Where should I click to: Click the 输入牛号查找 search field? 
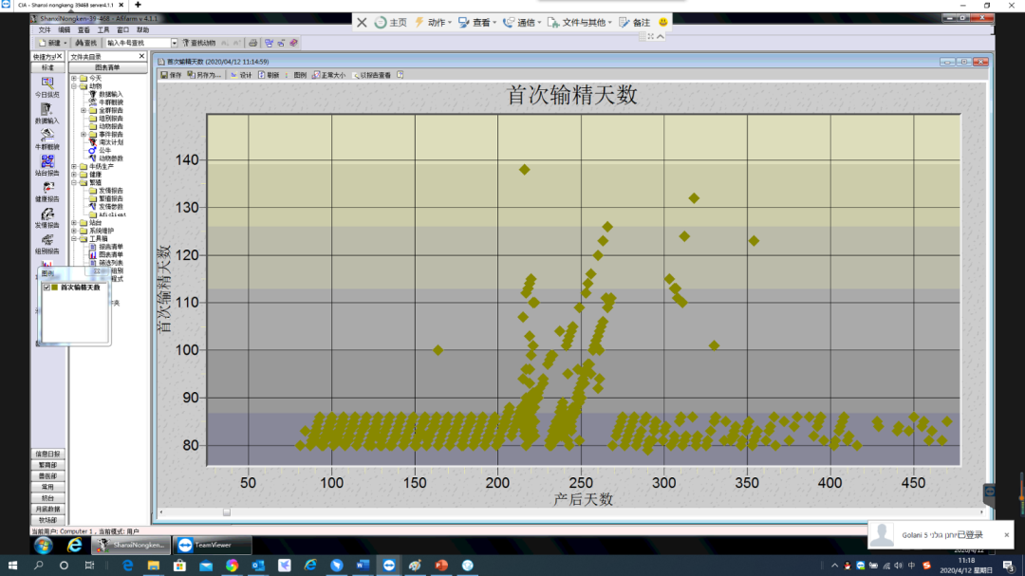point(138,43)
